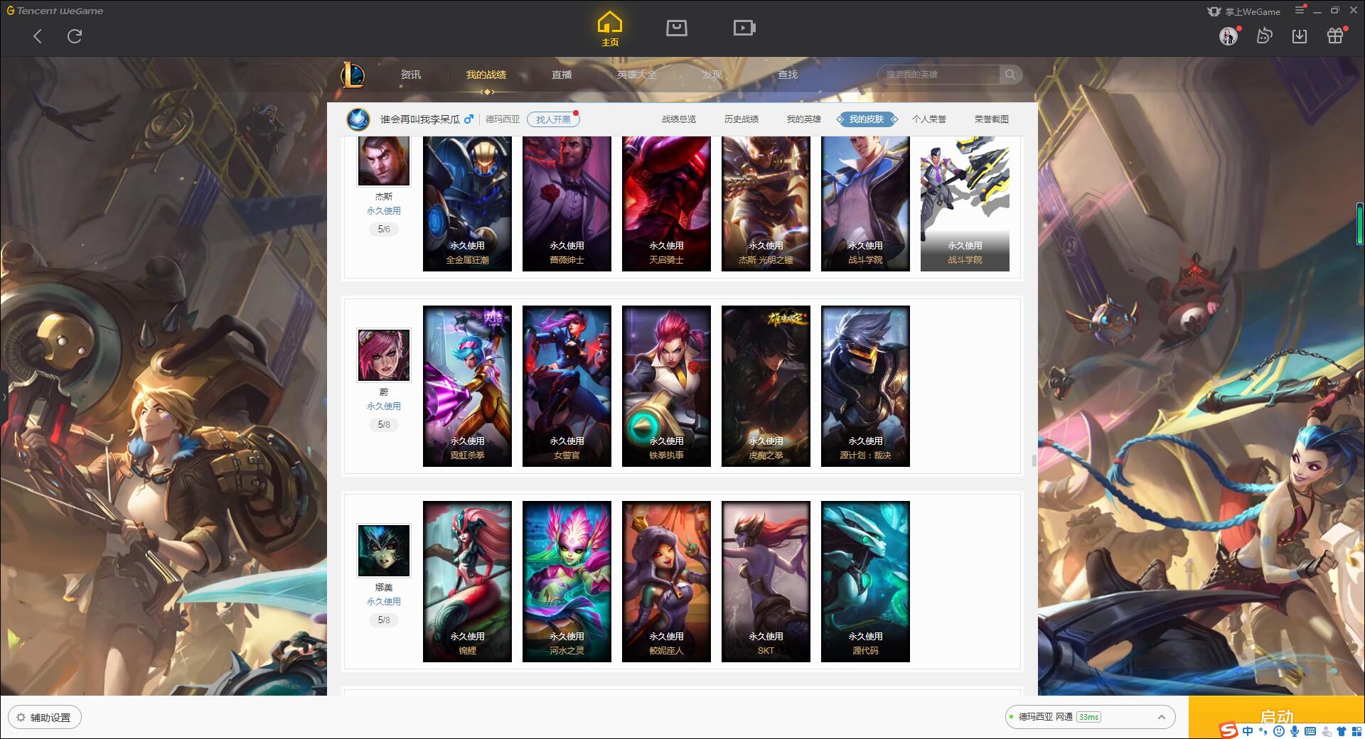This screenshot has height=739, width=1365.
Task: Open the 锦鲤 skin card
Action: point(467,581)
